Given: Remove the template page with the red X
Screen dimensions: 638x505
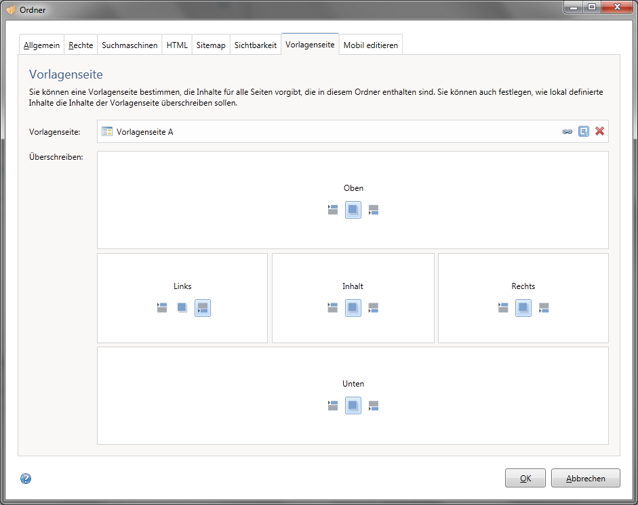Looking at the screenshot, I should [599, 131].
